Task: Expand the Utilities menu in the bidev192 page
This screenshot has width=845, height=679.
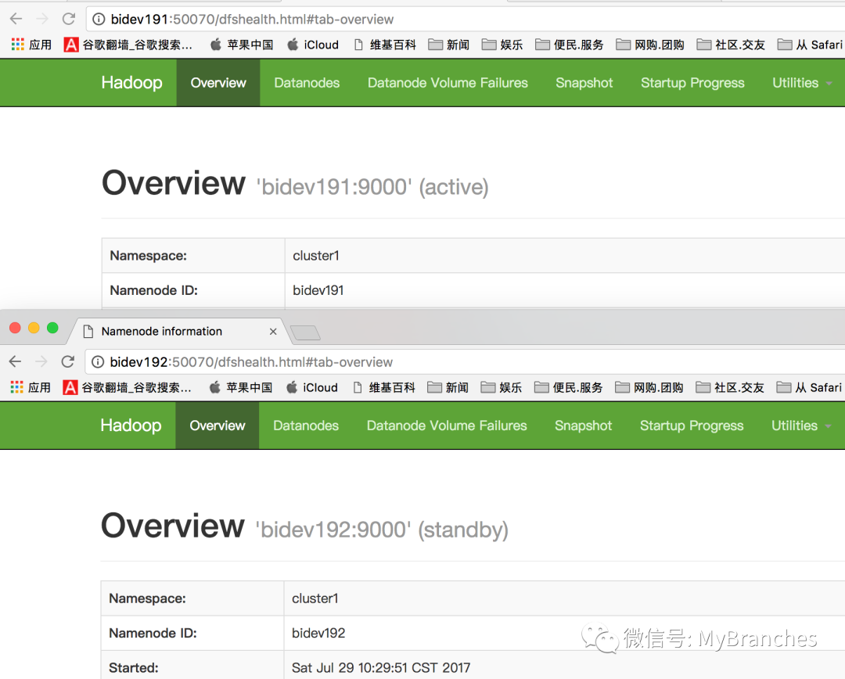Action: 801,426
